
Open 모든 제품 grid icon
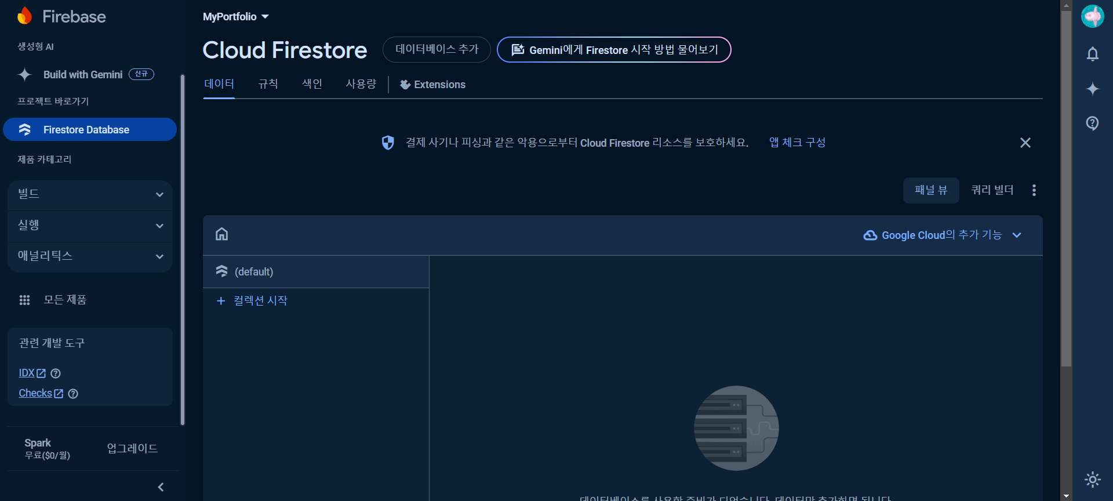[24, 300]
